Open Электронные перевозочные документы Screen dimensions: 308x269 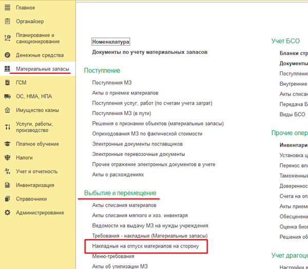(139, 154)
